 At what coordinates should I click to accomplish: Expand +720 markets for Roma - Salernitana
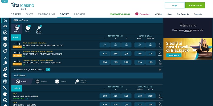point(160,95)
